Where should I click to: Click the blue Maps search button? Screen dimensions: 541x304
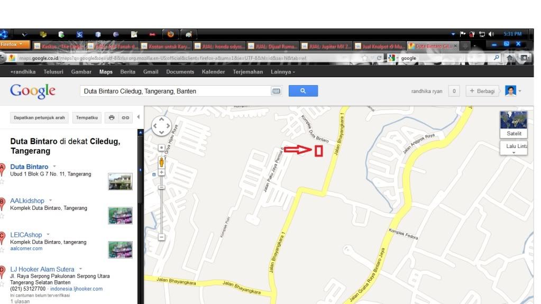tap(303, 91)
